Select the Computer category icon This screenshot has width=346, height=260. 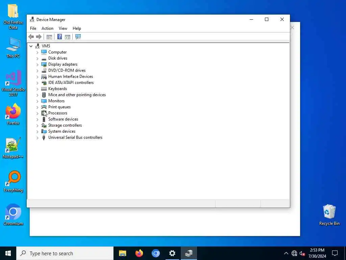coord(44,52)
